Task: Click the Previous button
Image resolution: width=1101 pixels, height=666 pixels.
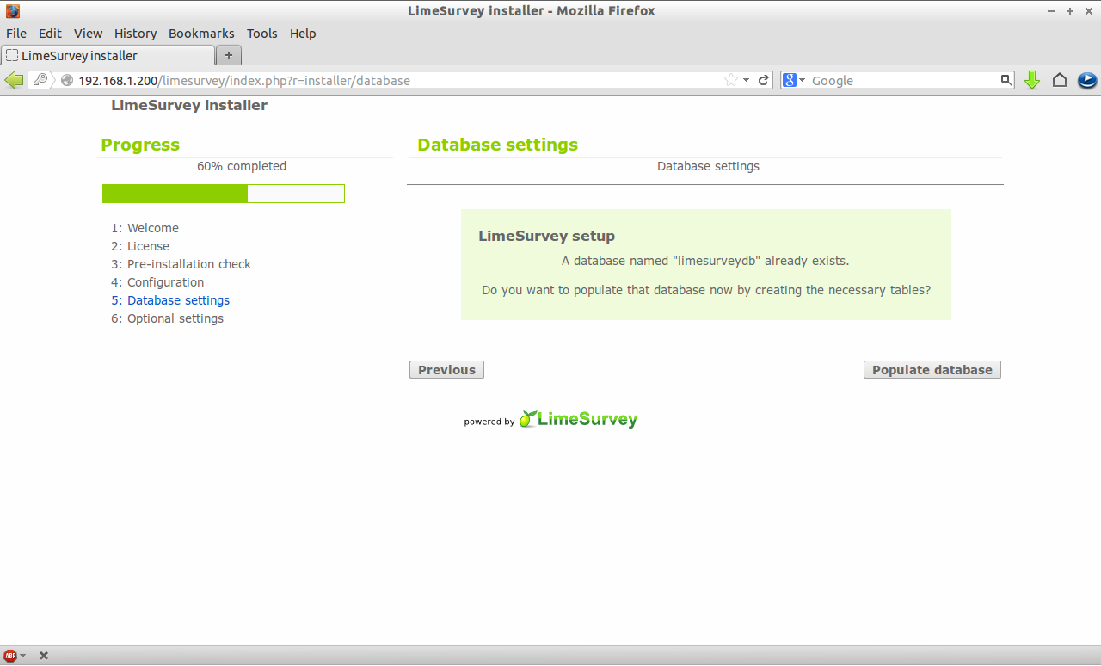Action: pos(446,370)
